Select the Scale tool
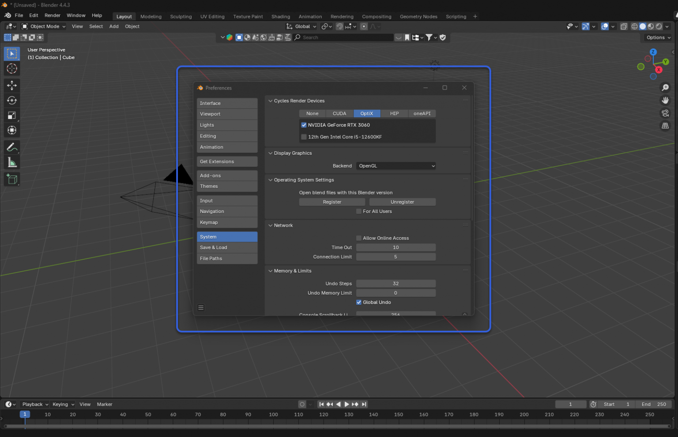 pos(12,115)
